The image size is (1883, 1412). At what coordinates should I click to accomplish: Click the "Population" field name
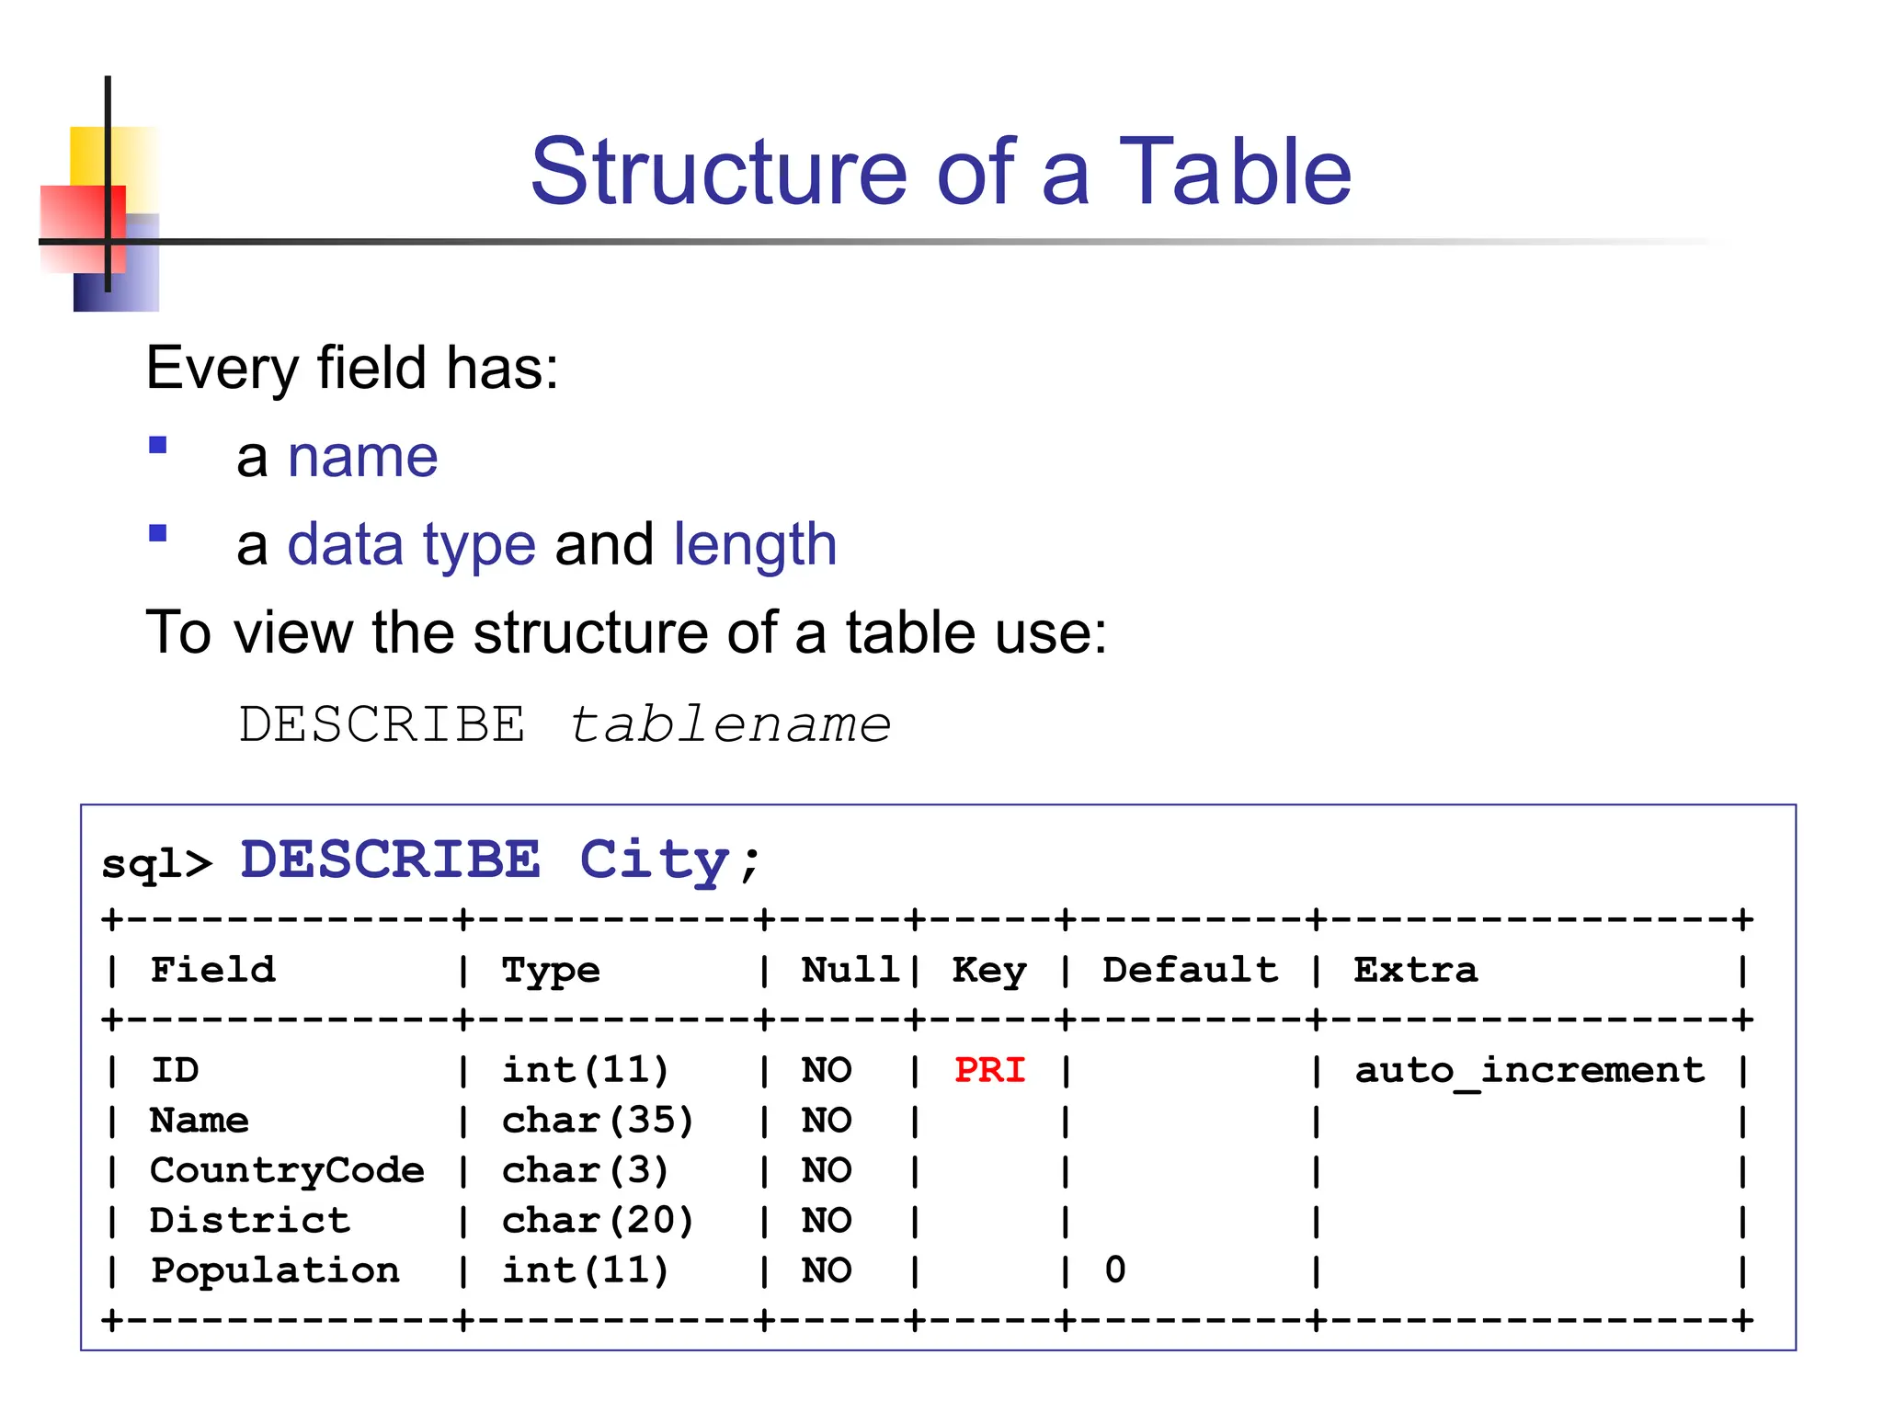[275, 1270]
